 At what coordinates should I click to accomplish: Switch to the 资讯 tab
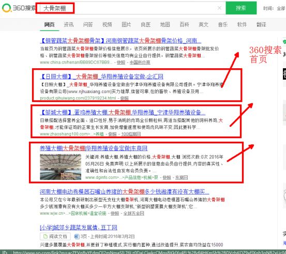(69, 24)
